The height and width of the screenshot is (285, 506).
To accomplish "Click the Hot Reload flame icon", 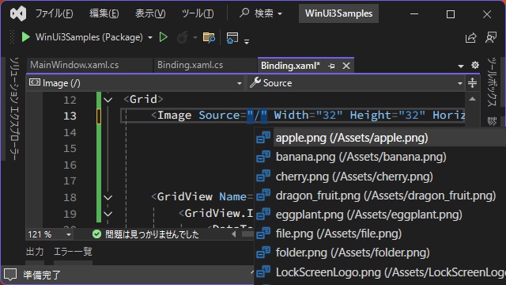I will pos(183,37).
